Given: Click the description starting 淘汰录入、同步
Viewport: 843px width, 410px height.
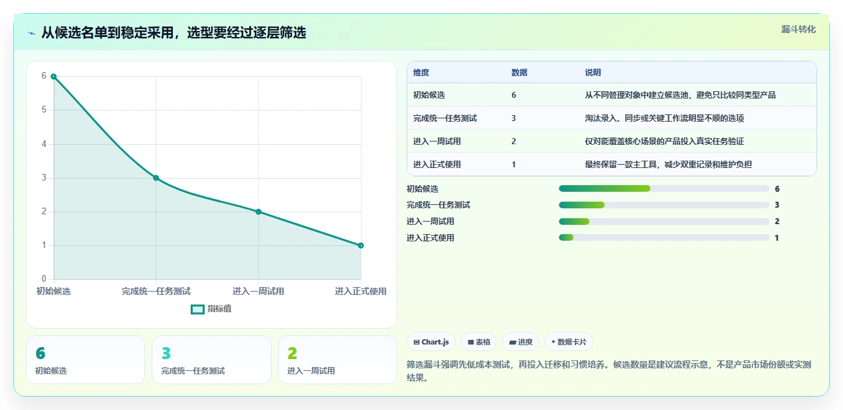Looking at the screenshot, I should [x=664, y=118].
